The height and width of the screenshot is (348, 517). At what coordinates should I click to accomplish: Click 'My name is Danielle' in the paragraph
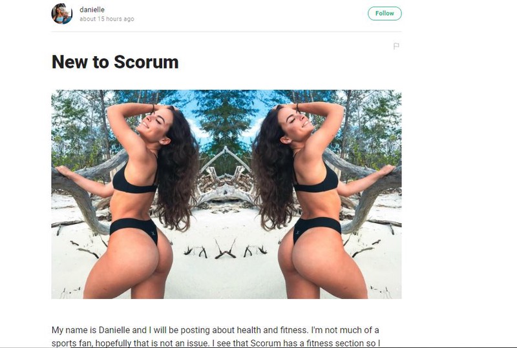point(90,330)
